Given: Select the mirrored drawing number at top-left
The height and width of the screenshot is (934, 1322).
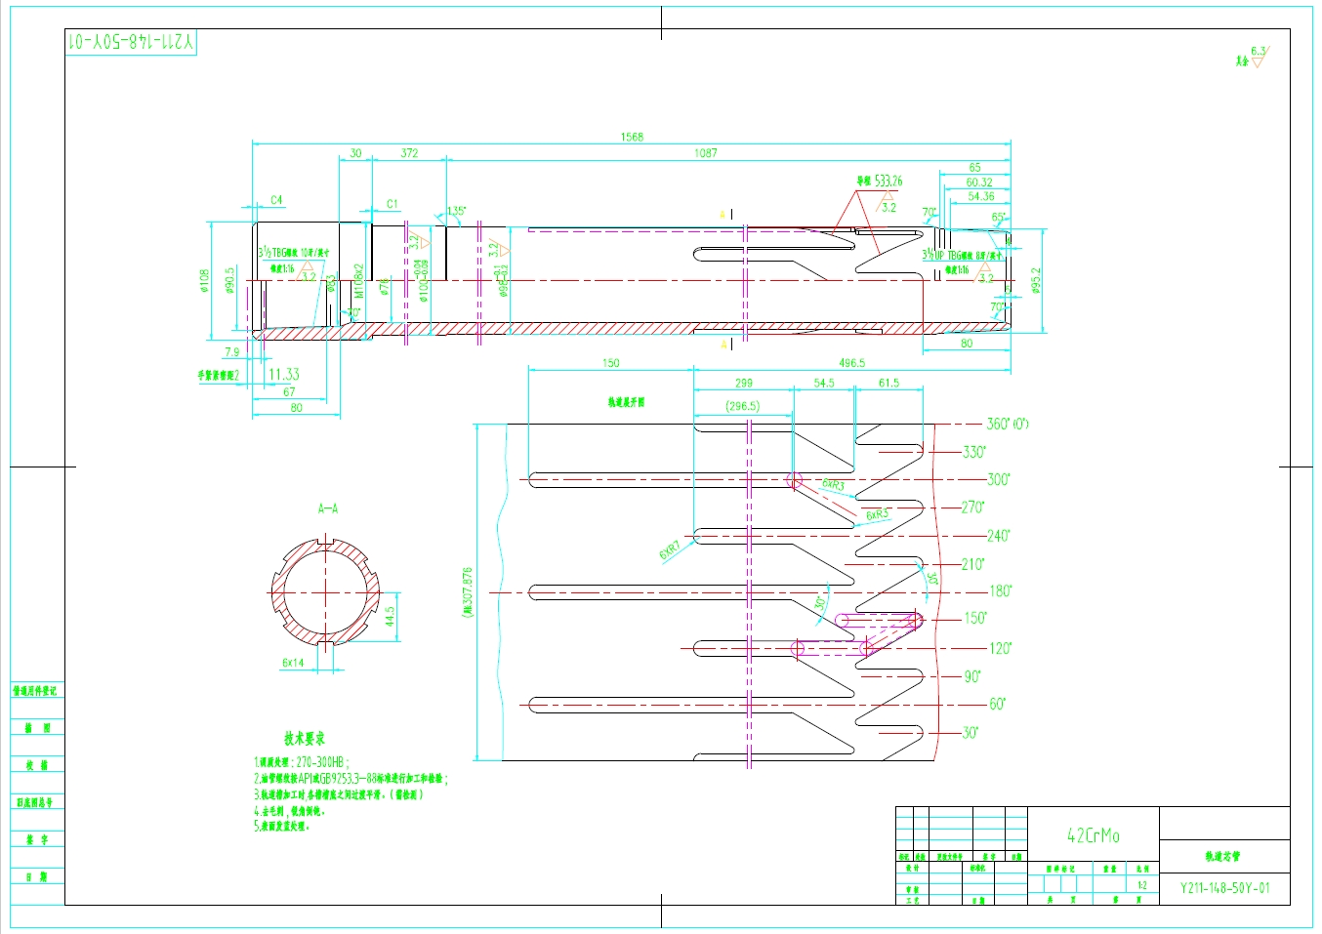Looking at the screenshot, I should [131, 43].
